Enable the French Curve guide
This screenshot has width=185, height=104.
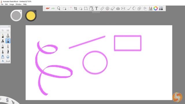pyautogui.click(x=113, y=8)
